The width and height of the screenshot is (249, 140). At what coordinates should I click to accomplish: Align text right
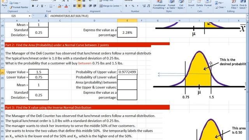coord(84,6)
